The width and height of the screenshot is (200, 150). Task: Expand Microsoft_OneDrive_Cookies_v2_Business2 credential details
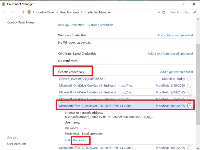coord(190,92)
